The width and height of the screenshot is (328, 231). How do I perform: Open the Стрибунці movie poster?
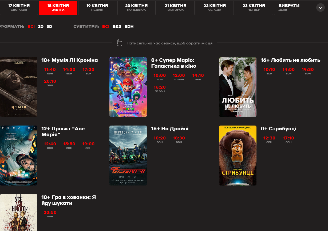coord(238,156)
